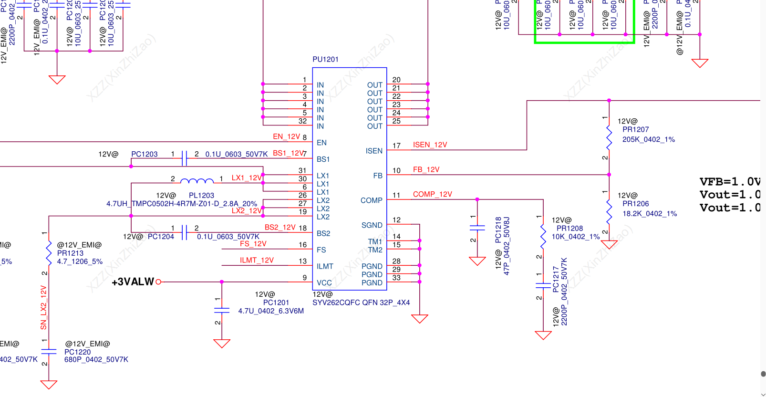
Task: Select the BS1_12V net label
Action: (x=289, y=153)
